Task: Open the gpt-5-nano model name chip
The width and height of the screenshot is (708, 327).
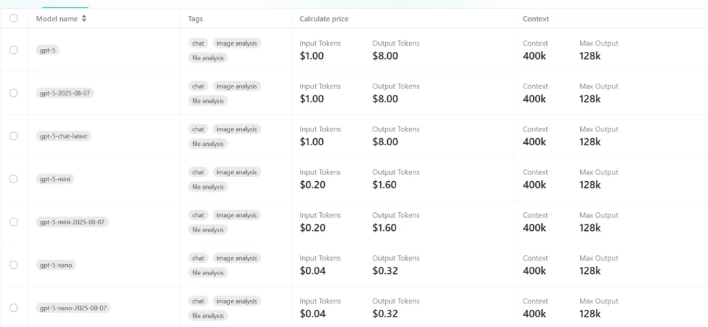Action: 56,265
